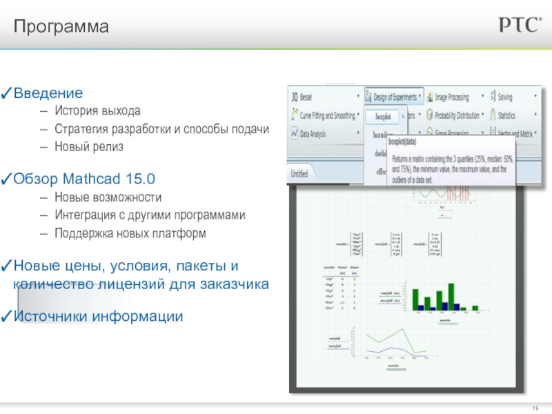The height and width of the screenshot is (414, 552).
Task: Click the Bessel functions icon
Action: [x=295, y=97]
